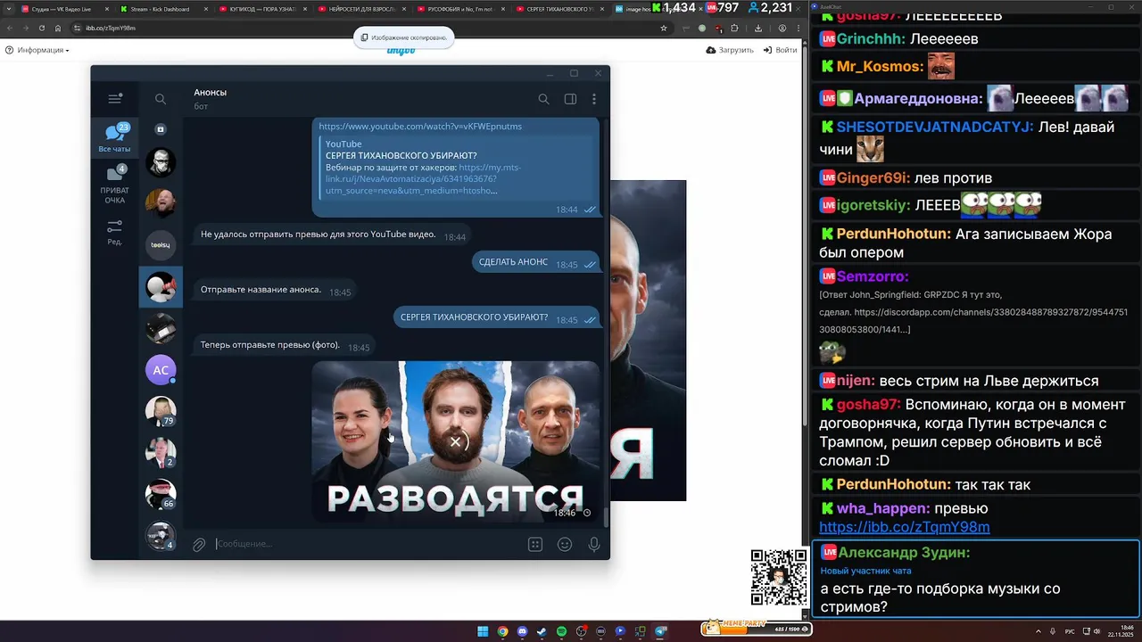Click the Анонсы chat title header

[211, 93]
